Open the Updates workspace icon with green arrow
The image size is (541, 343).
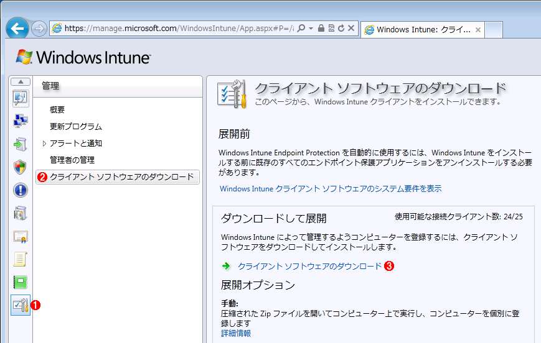tap(21, 144)
